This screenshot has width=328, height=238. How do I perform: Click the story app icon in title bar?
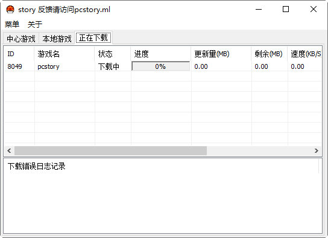pyautogui.click(x=10, y=10)
